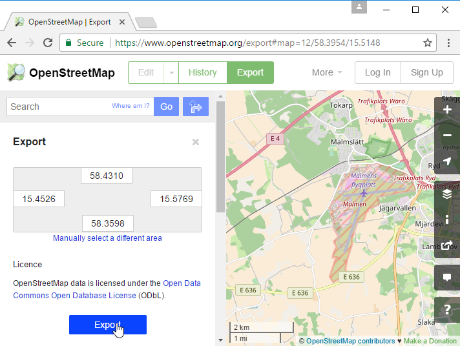Click the Make a Donation link
Screen dimensions: 460x346
pos(430,341)
